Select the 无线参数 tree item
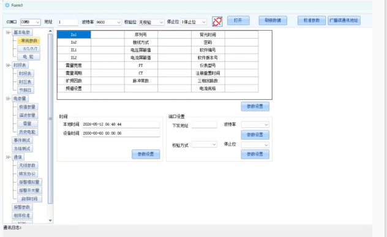 click(28, 165)
